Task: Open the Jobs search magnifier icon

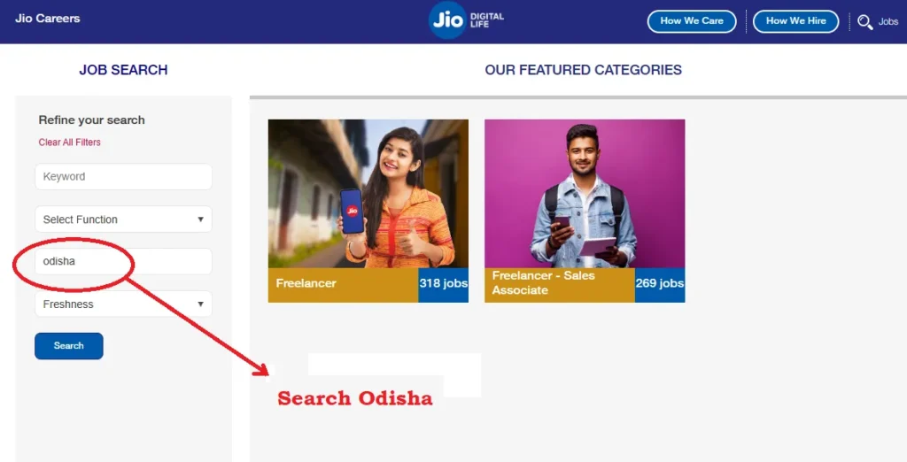Action: tap(864, 22)
